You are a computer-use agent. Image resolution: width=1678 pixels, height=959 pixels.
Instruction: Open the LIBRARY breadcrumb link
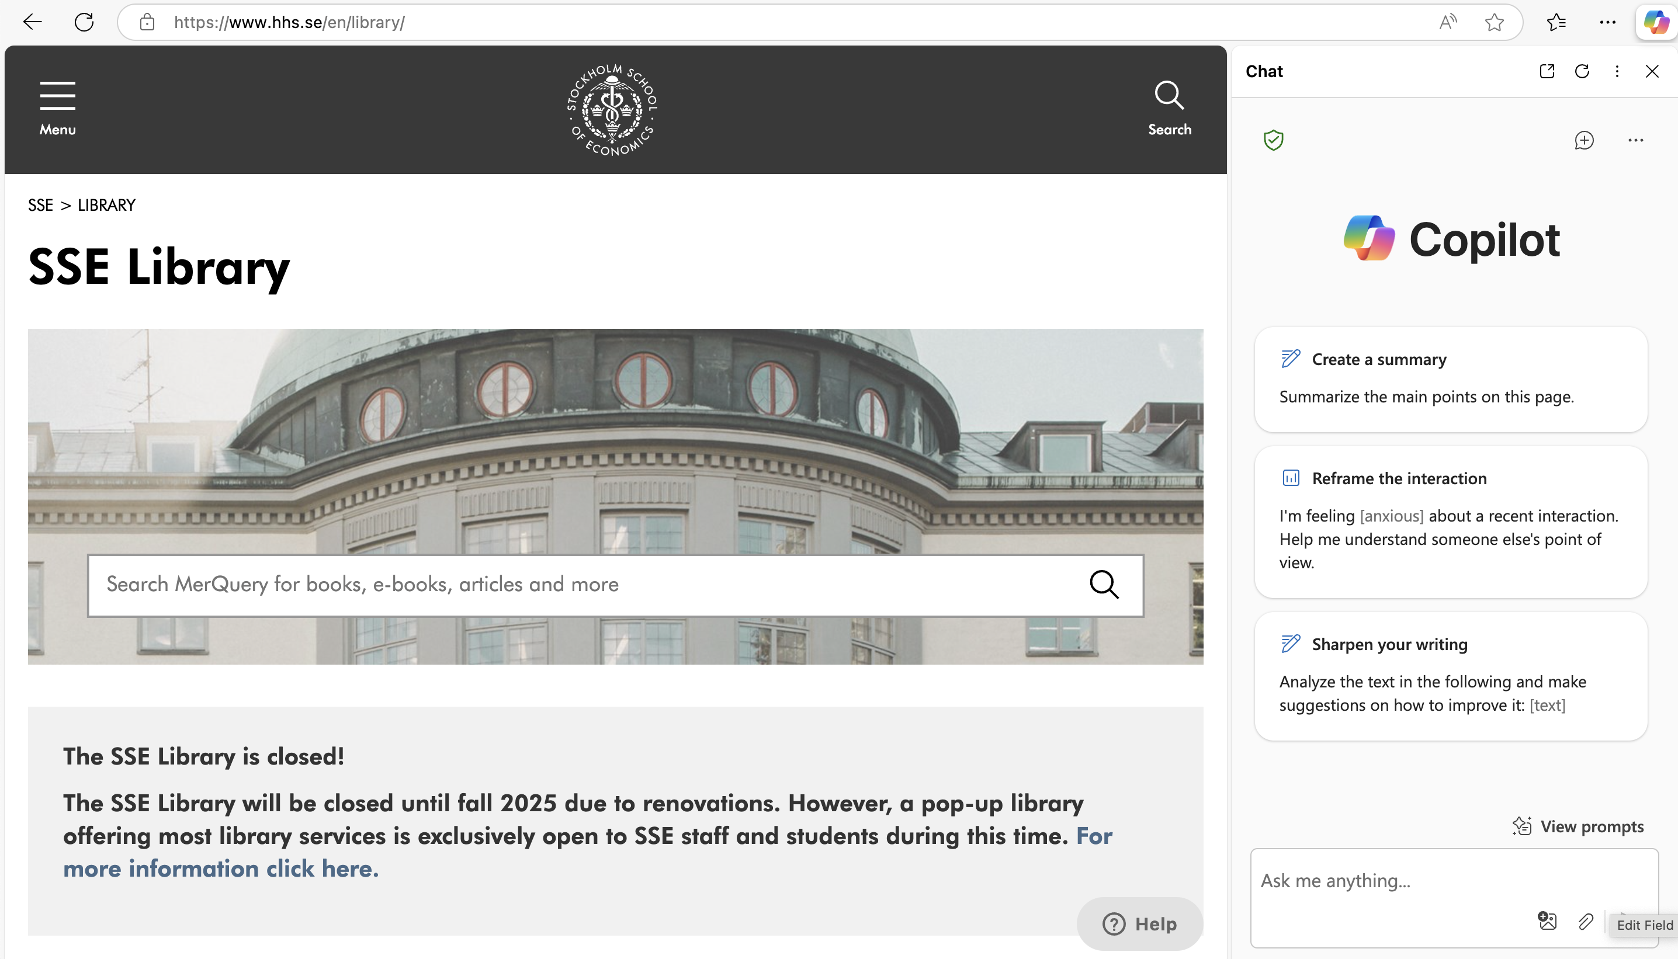tap(106, 205)
